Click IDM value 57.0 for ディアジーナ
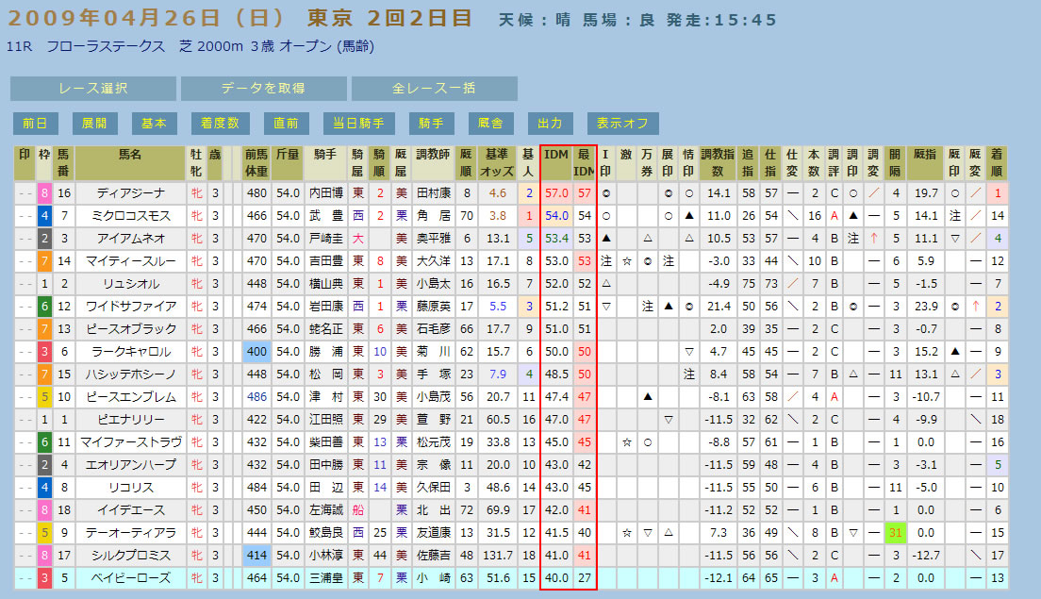 tap(556, 193)
